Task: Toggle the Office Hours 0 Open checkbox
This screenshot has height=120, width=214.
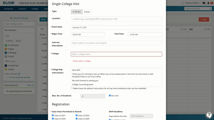Action: tap(6, 69)
